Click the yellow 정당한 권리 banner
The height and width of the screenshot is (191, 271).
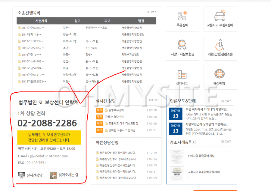pyautogui.click(x=49, y=138)
